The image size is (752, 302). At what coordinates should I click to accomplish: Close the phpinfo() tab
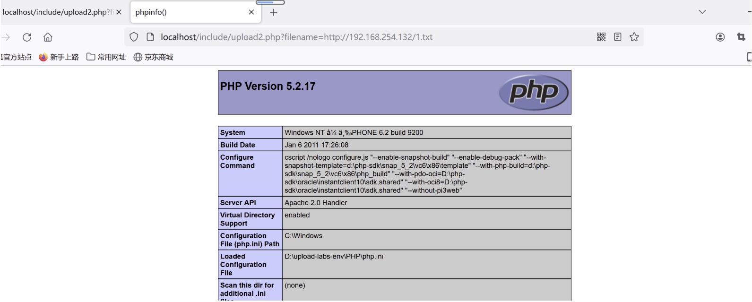[x=251, y=12]
